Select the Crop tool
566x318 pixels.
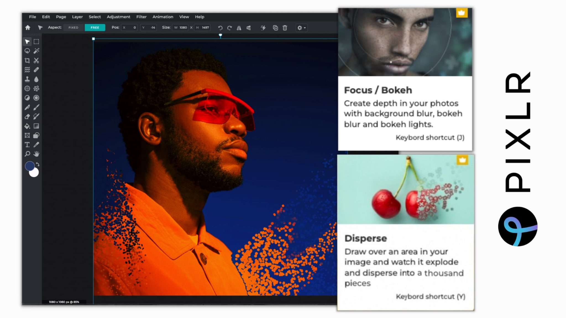pyautogui.click(x=27, y=60)
